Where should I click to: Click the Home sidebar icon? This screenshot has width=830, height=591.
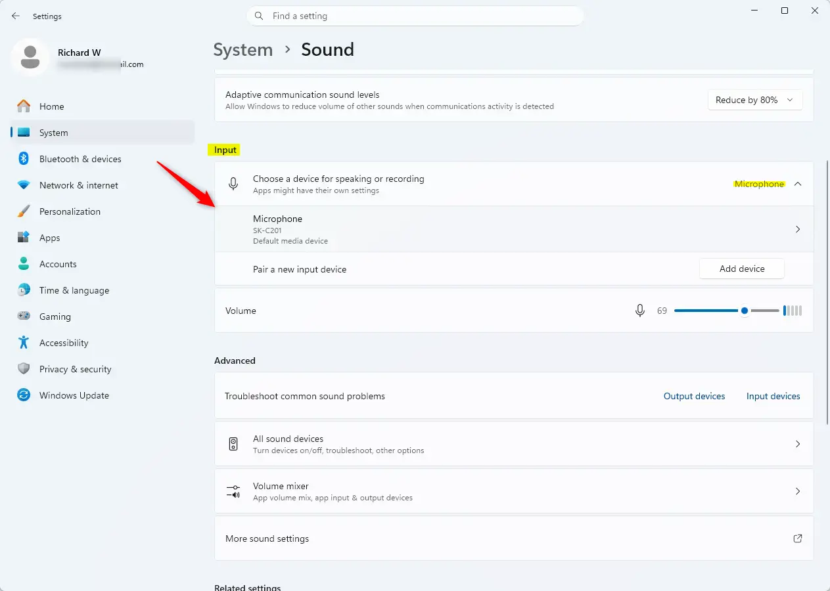[24, 106]
